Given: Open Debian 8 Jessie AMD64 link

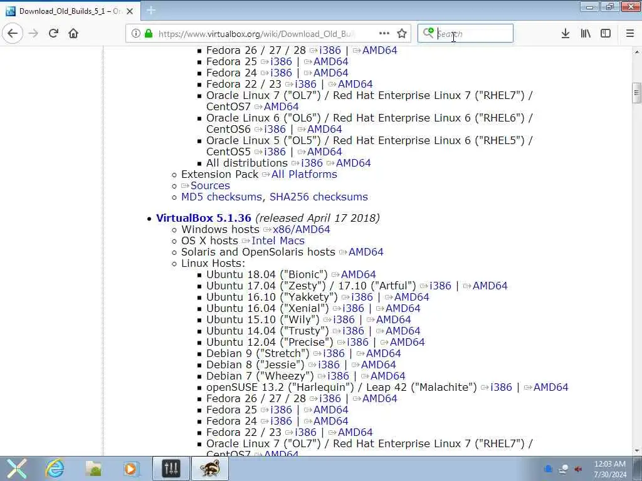Looking at the screenshot, I should pyautogui.click(x=378, y=365).
